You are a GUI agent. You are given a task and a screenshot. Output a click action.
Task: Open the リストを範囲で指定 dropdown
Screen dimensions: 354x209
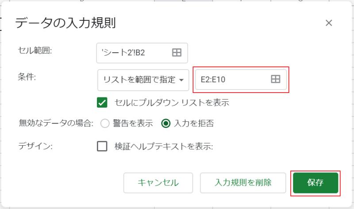pos(143,80)
